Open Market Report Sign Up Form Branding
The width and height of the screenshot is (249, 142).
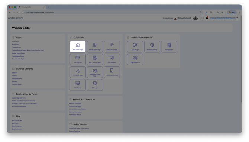point(23,101)
